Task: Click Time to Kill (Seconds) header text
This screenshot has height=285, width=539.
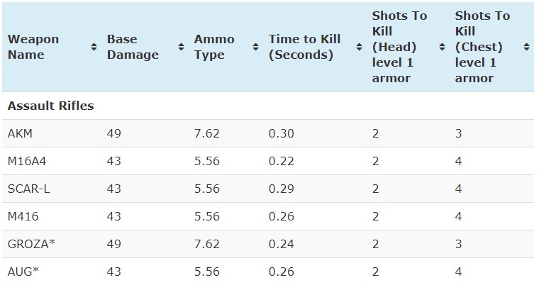Action: (304, 47)
